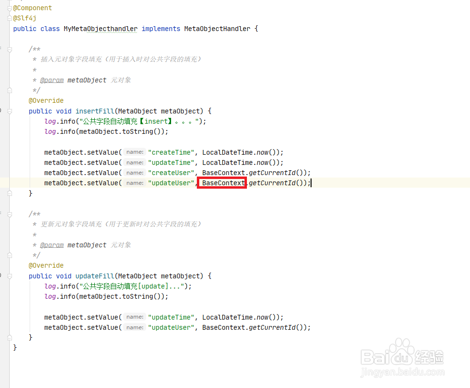Click fold end marker at insertFill closing brace
Screen dimensions: 470x388
click(10, 193)
